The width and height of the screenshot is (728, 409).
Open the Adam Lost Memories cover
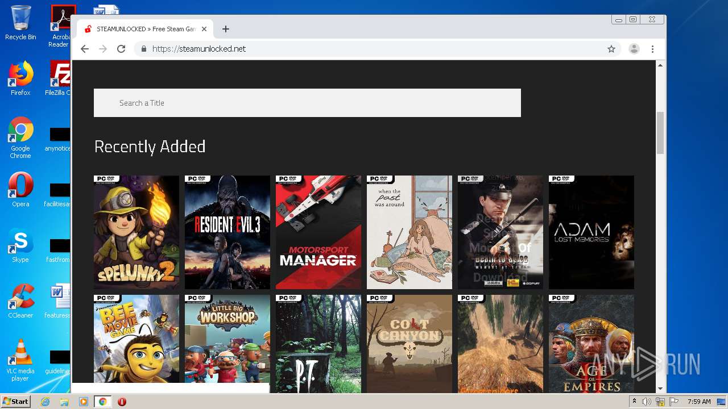coord(591,232)
